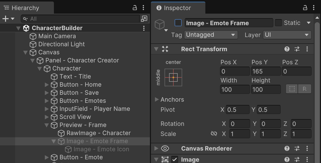
Task: Open Rect Transform help reference
Action: coord(287,49)
